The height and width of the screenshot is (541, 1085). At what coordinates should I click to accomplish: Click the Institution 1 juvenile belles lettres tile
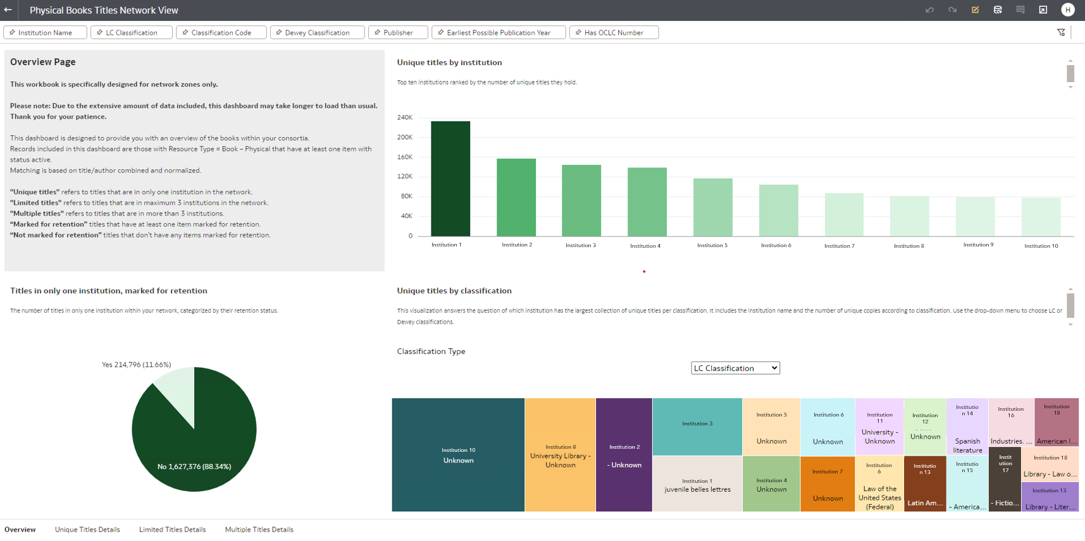click(697, 484)
